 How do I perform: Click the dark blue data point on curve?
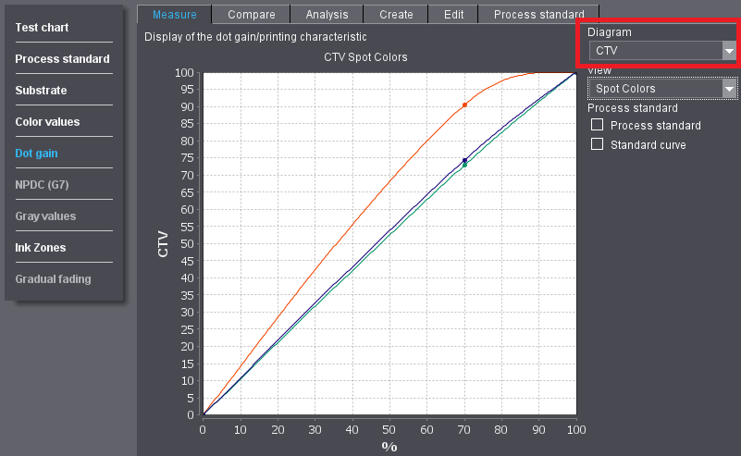pyautogui.click(x=464, y=161)
